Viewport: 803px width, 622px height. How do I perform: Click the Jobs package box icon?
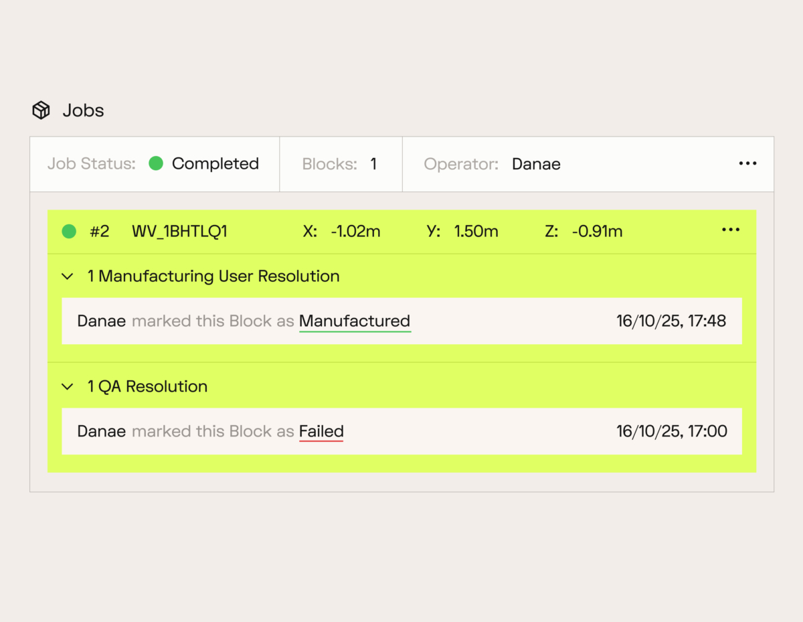pyautogui.click(x=41, y=110)
